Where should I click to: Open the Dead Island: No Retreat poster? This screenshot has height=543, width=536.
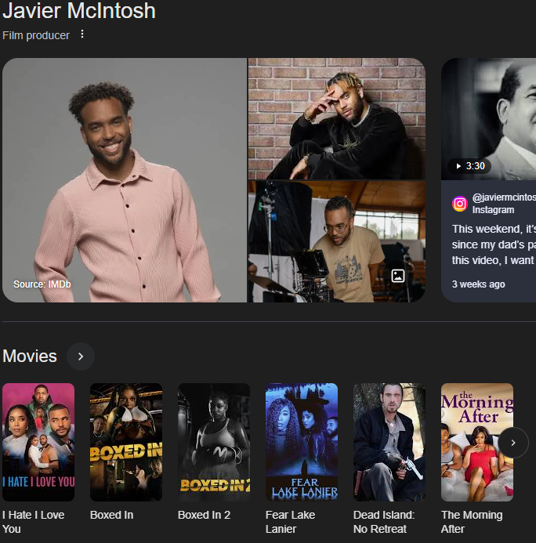click(389, 442)
